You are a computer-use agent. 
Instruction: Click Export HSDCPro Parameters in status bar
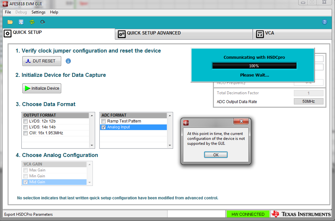[28, 214]
